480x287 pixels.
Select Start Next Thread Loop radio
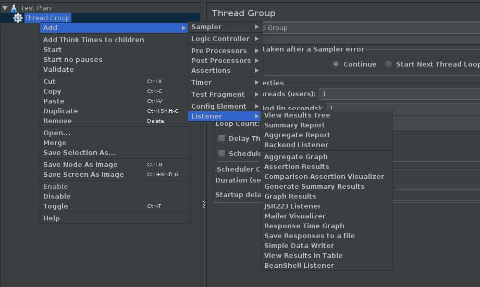(388, 64)
